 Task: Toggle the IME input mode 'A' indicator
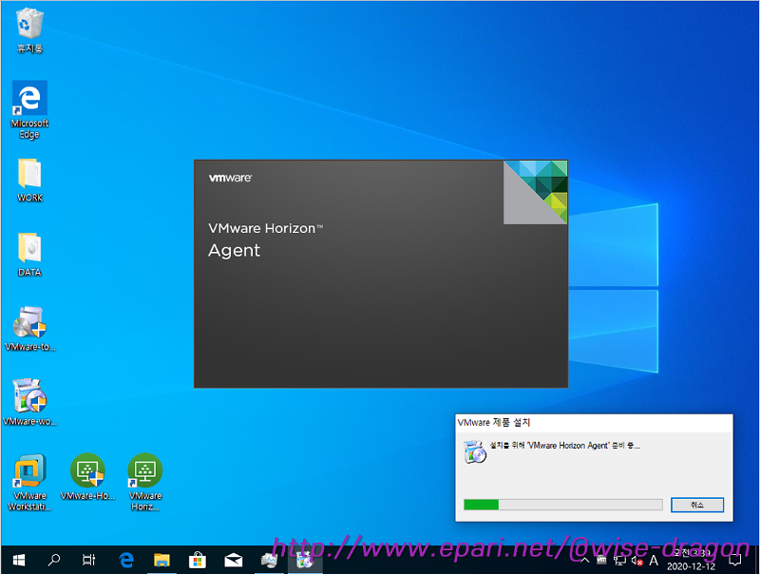[x=654, y=561]
